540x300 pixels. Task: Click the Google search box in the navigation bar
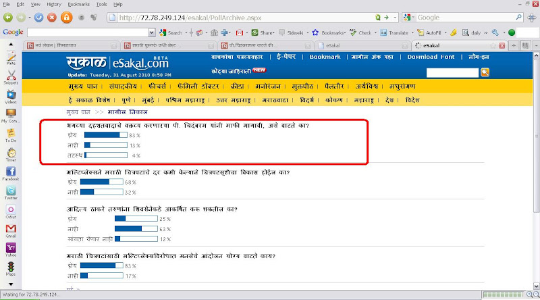(x=466, y=18)
